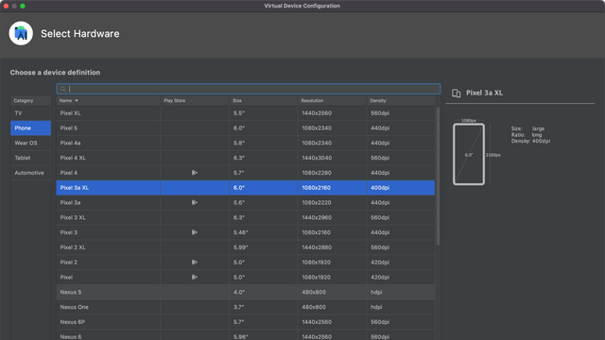The width and height of the screenshot is (605, 340).
Task: Select the Pixel 3a XL device name
Action: [75, 188]
